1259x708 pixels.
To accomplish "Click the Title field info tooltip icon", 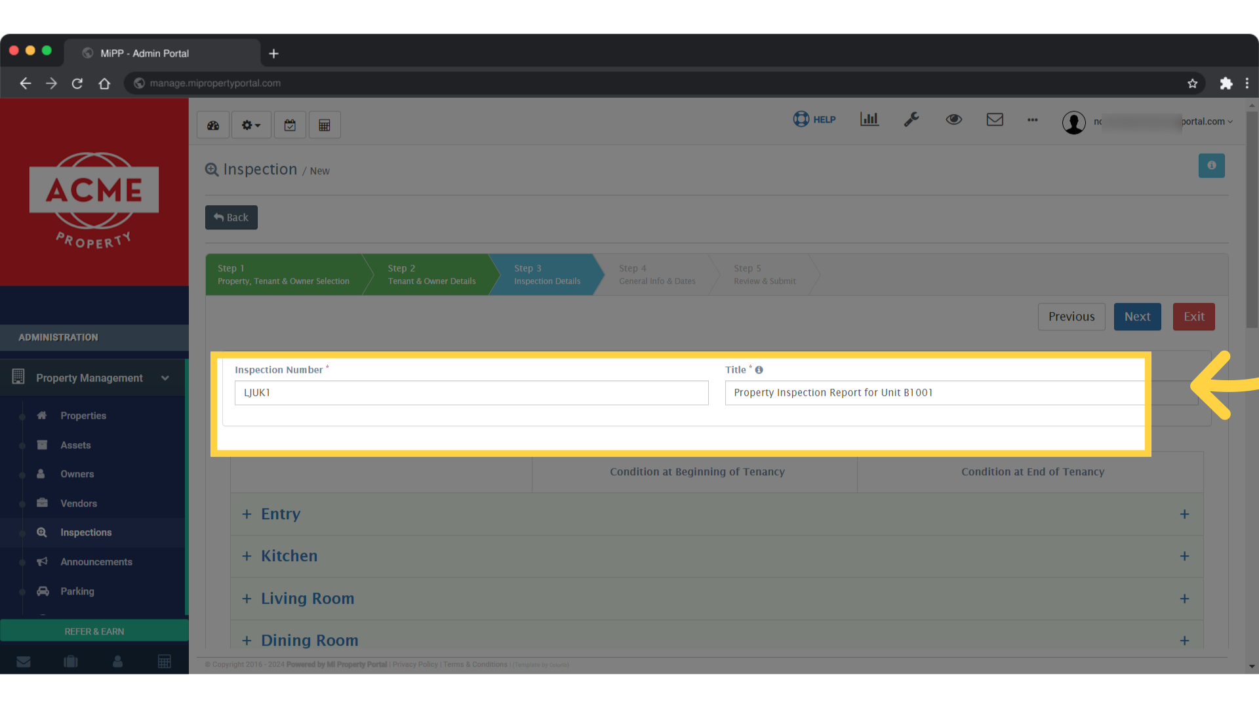I will (759, 369).
